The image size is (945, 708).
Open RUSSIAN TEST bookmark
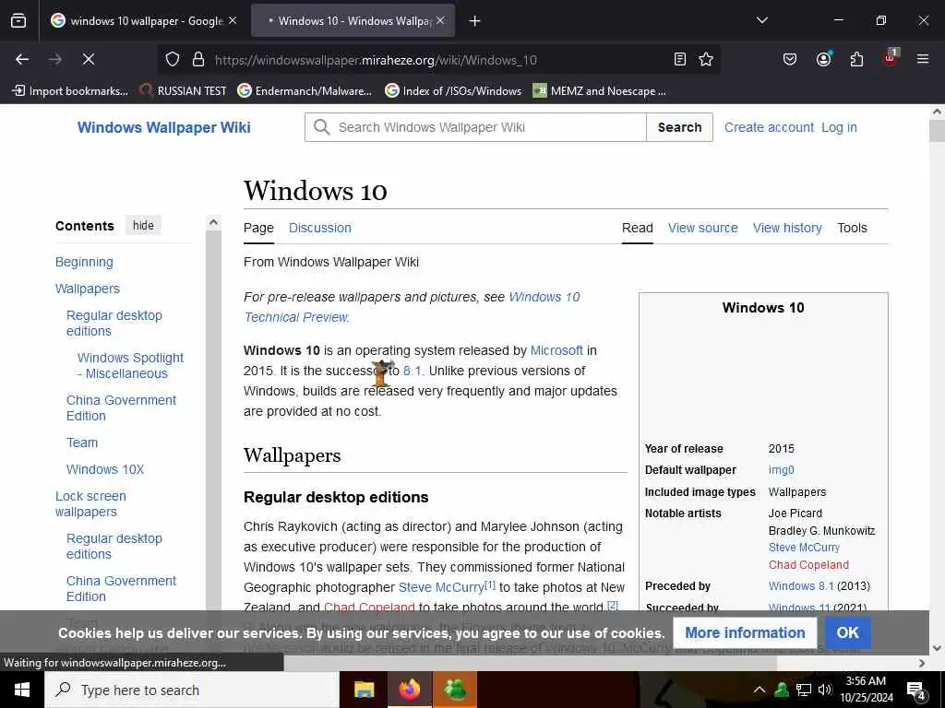click(x=184, y=91)
